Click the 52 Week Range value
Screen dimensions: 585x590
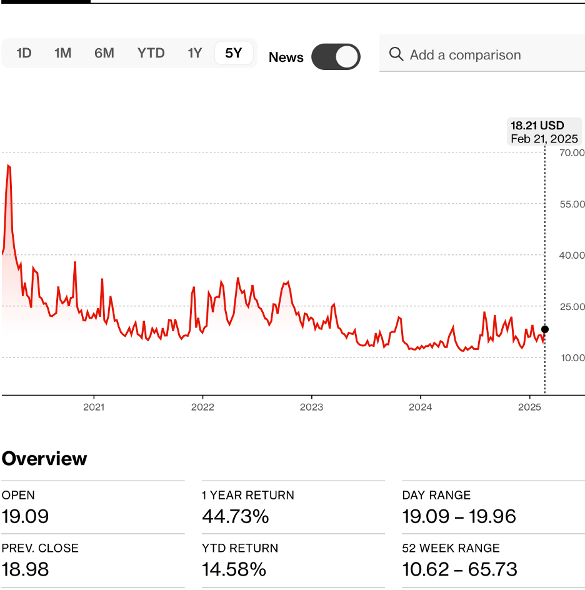pos(459,569)
